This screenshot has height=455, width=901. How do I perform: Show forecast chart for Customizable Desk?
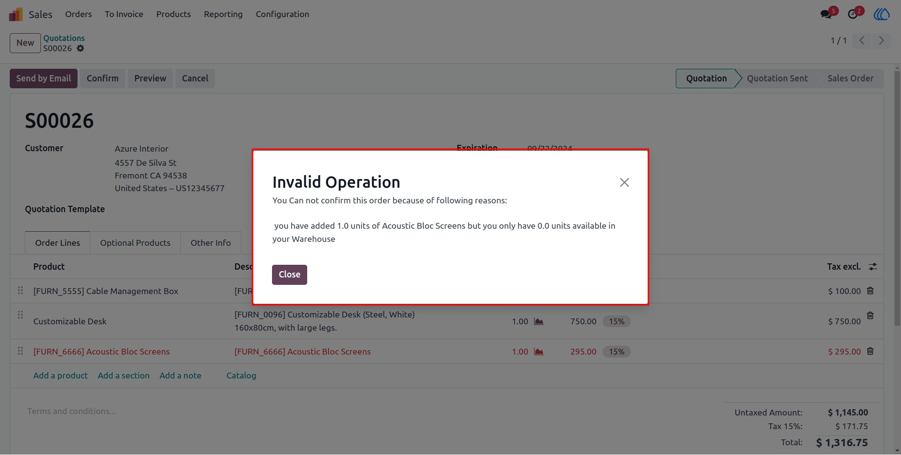[539, 321]
